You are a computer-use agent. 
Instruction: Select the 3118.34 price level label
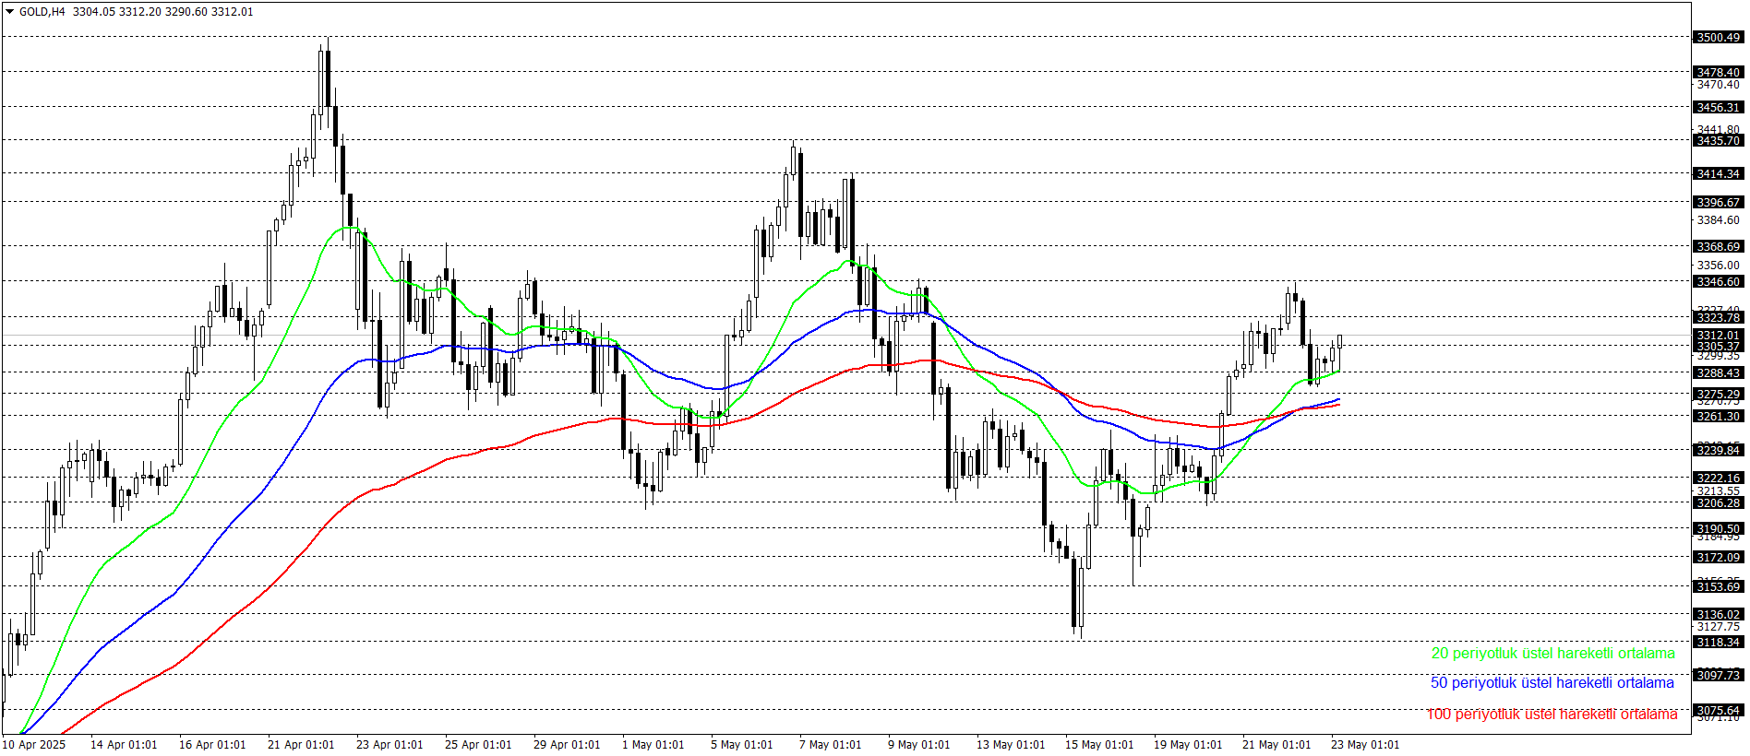pos(1718,643)
